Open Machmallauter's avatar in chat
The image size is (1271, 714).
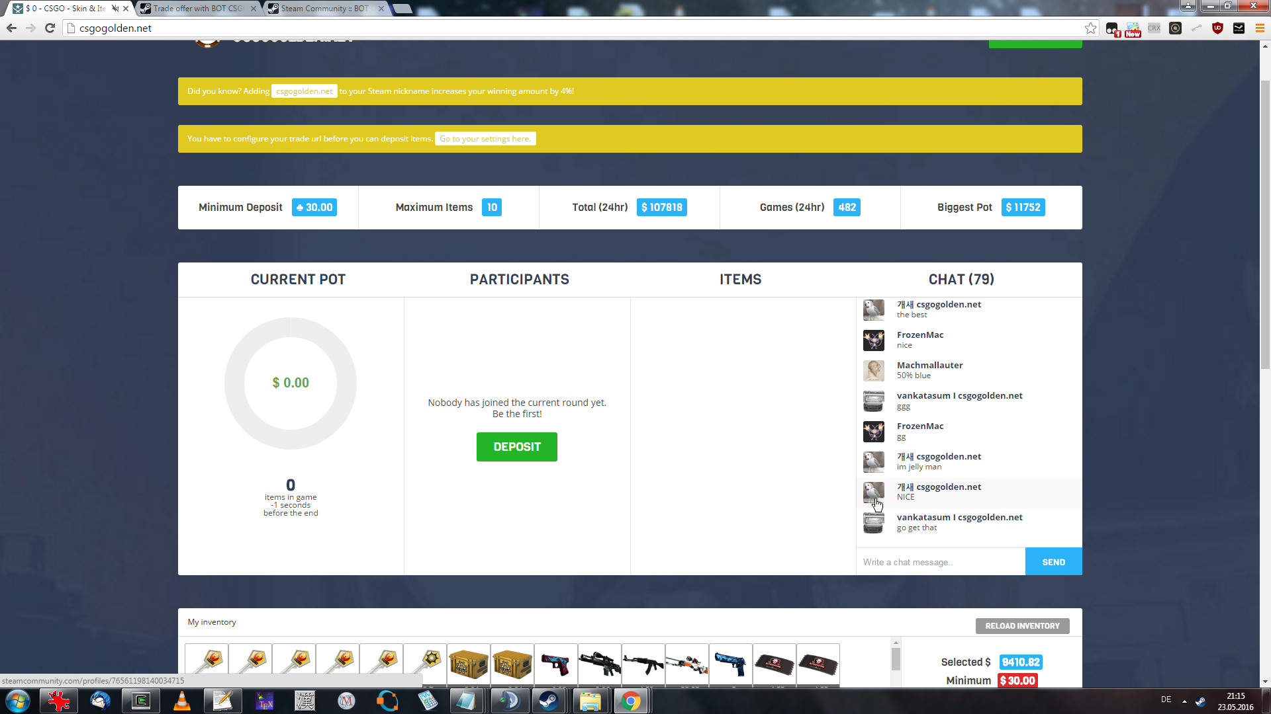point(873,371)
